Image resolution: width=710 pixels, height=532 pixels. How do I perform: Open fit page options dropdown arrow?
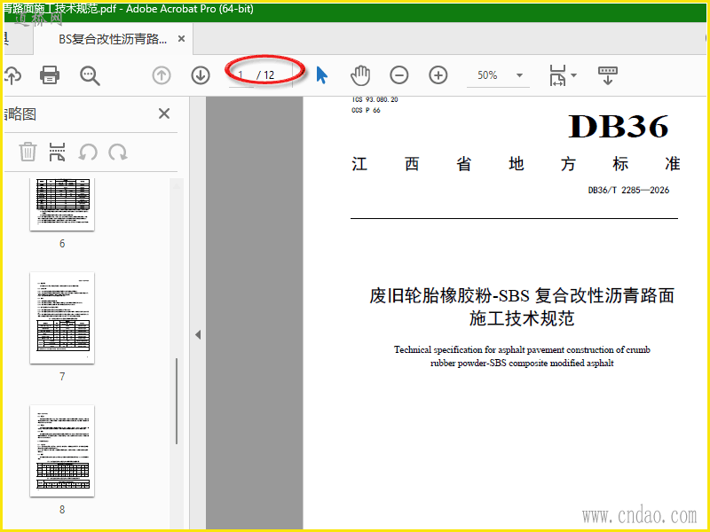click(573, 75)
